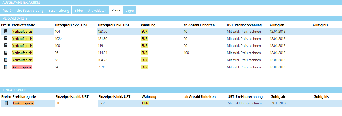Open the Artikeldaten tab
Image resolution: width=342 pixels, height=116 pixels.
pyautogui.click(x=97, y=11)
